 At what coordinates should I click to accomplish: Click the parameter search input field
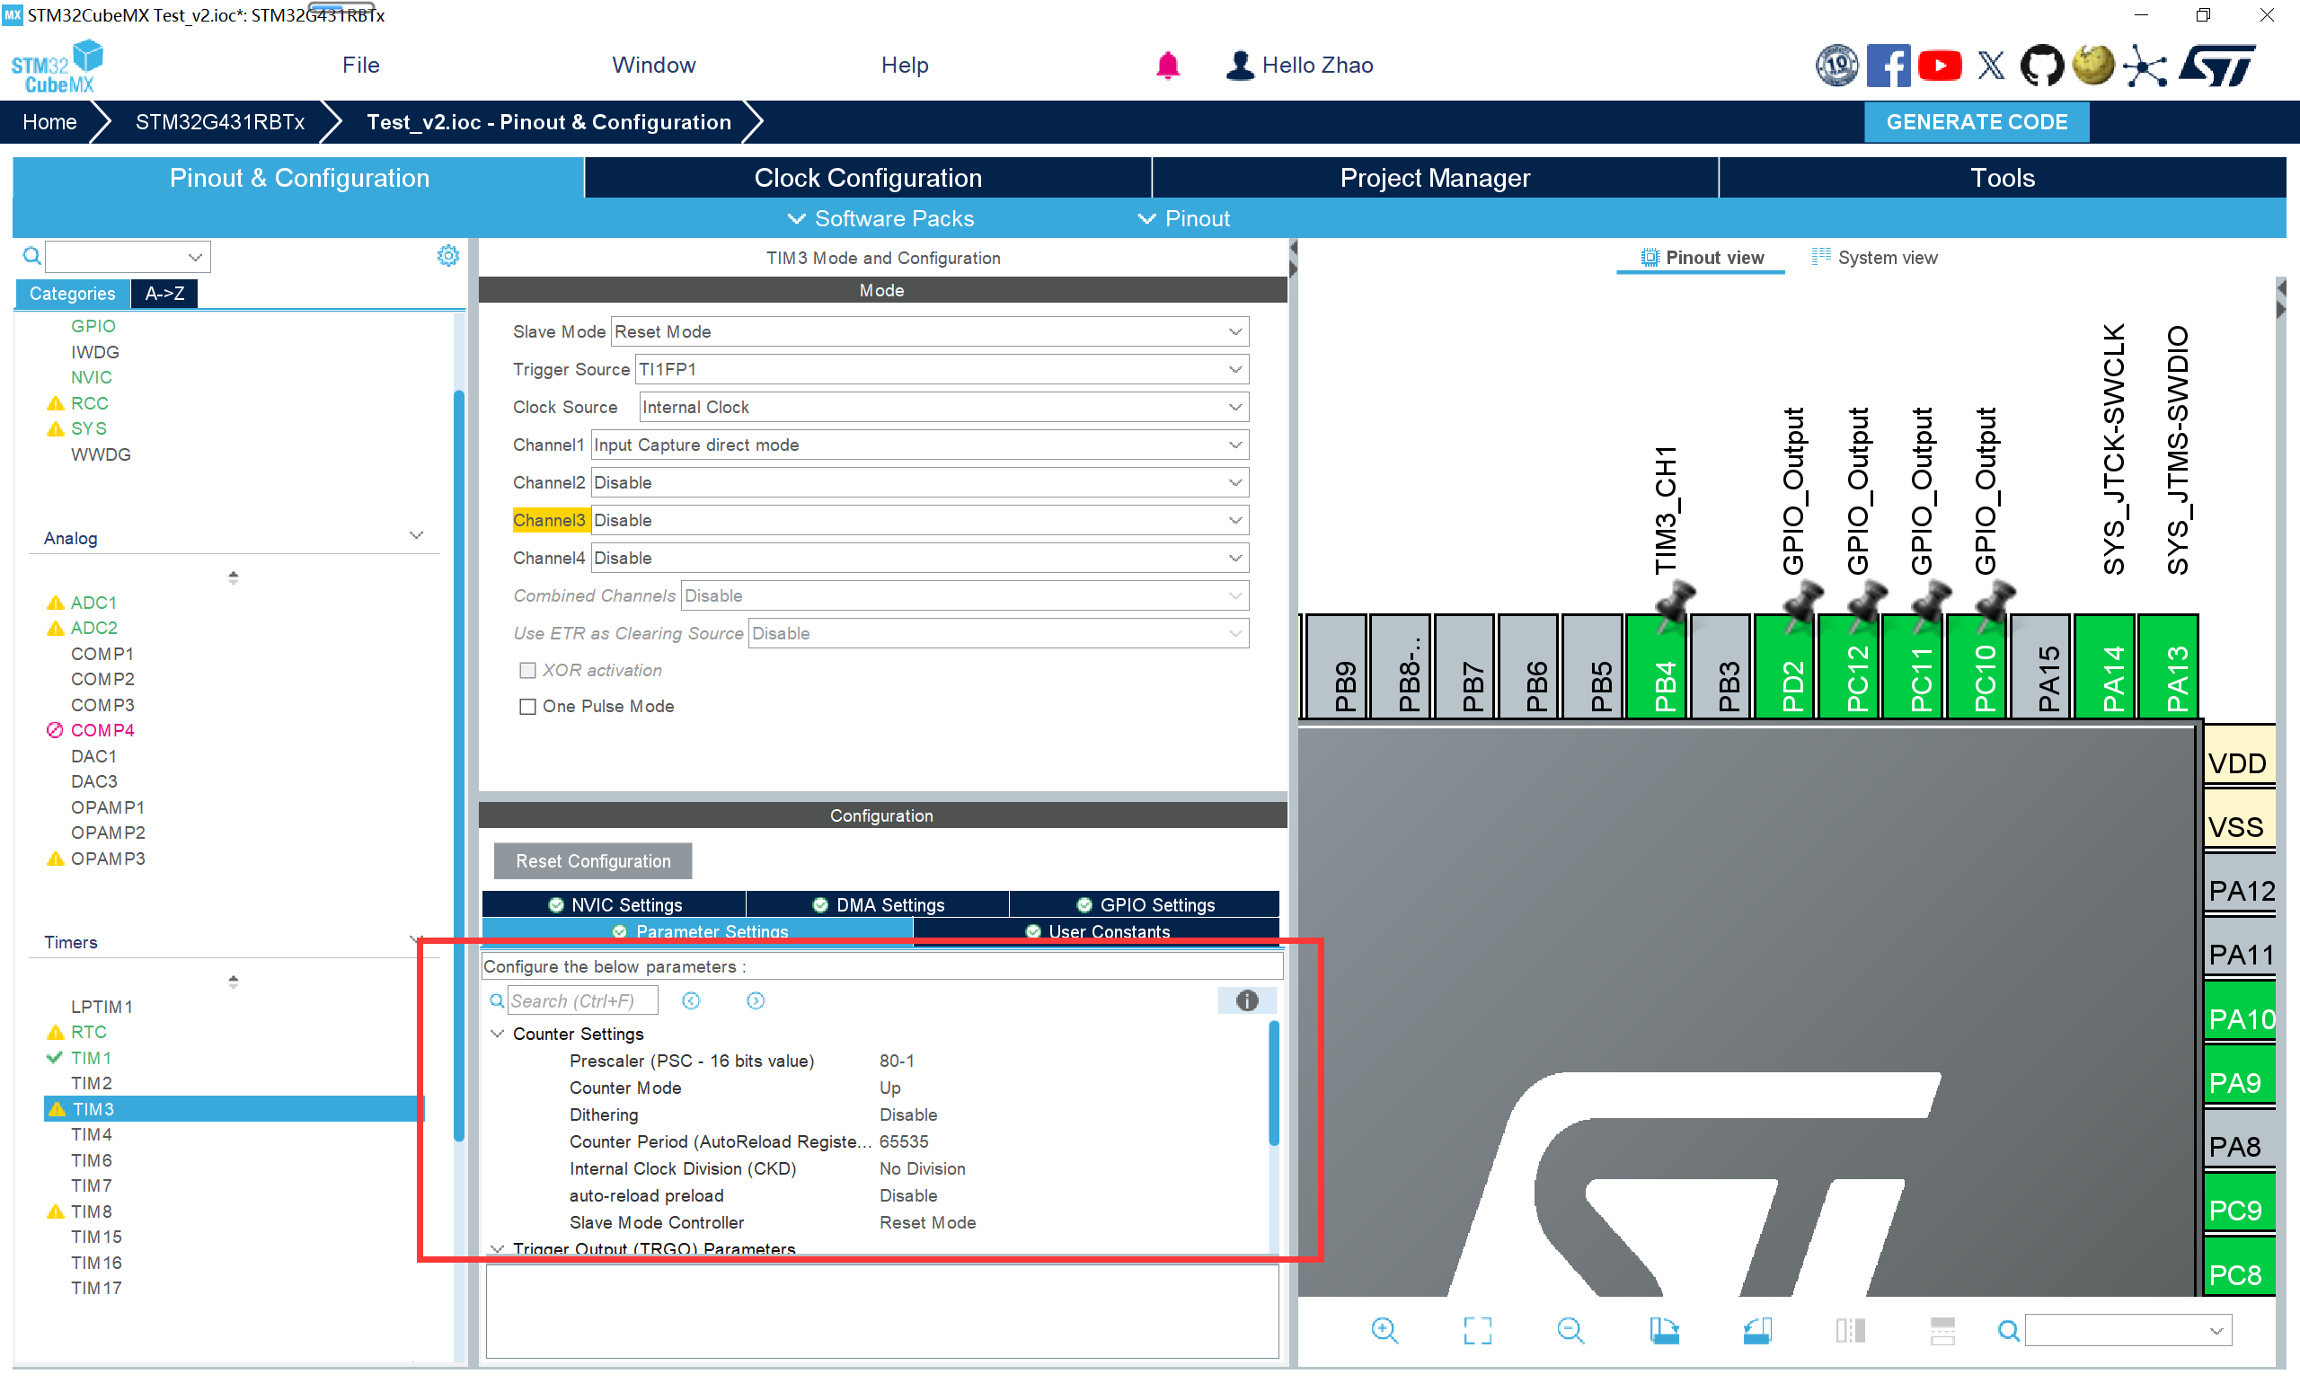[582, 1001]
